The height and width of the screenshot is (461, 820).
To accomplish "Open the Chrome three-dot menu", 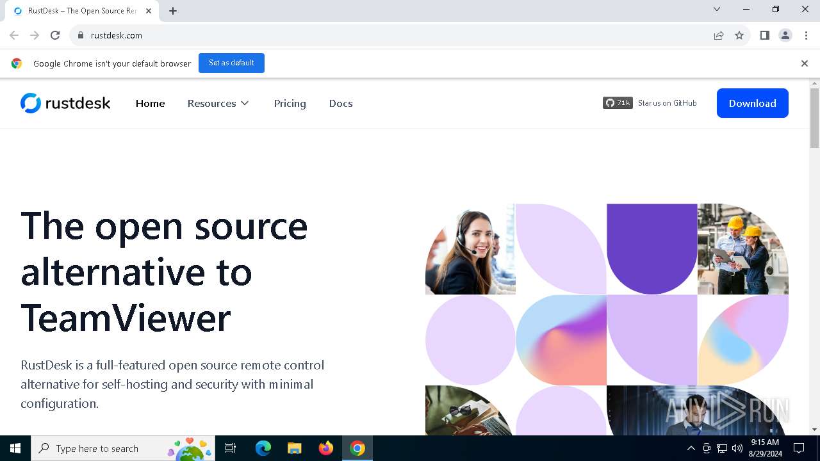I will point(805,35).
